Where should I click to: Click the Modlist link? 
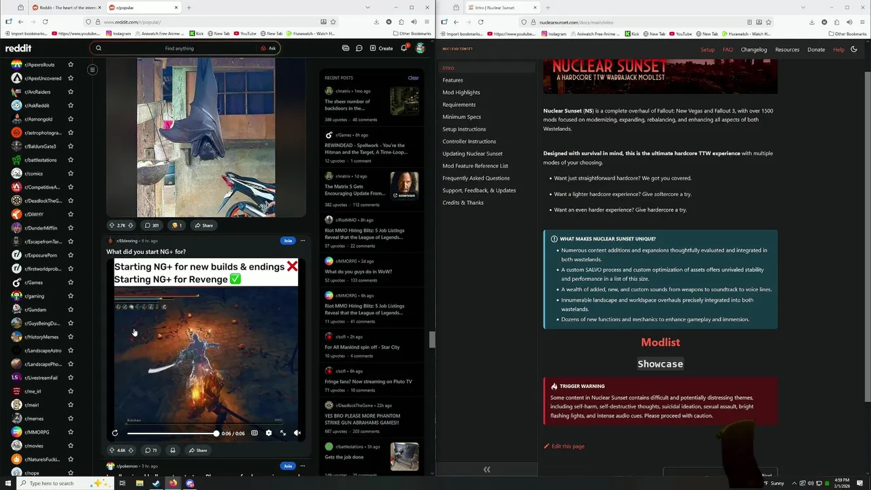[x=660, y=342]
